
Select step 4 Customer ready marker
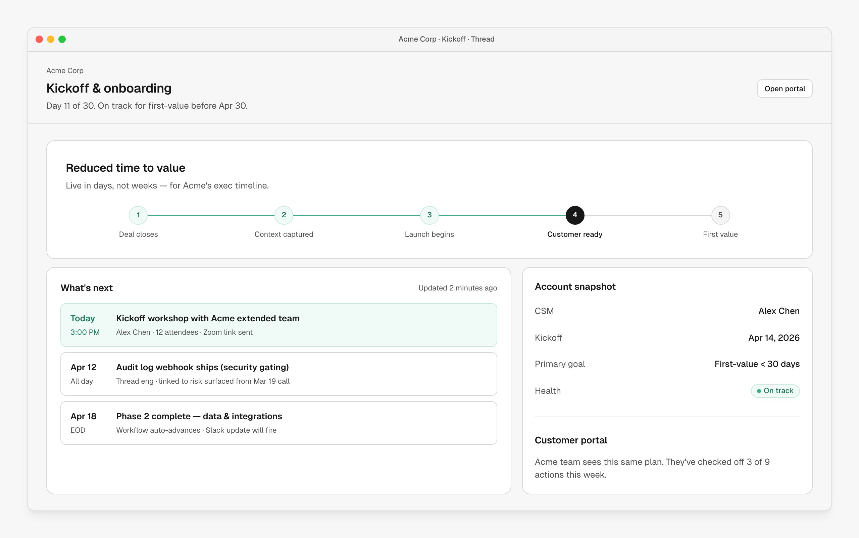(x=574, y=215)
